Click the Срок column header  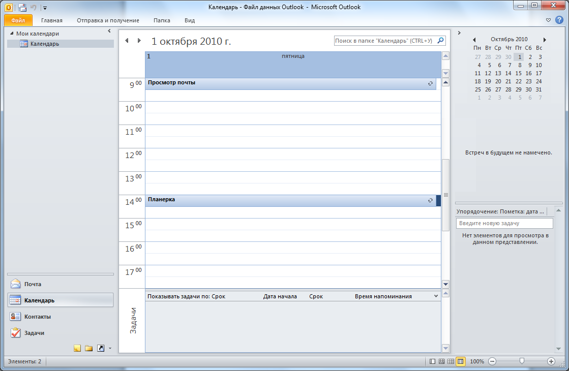coord(316,296)
